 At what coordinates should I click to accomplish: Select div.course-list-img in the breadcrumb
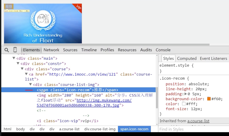coord(100,129)
